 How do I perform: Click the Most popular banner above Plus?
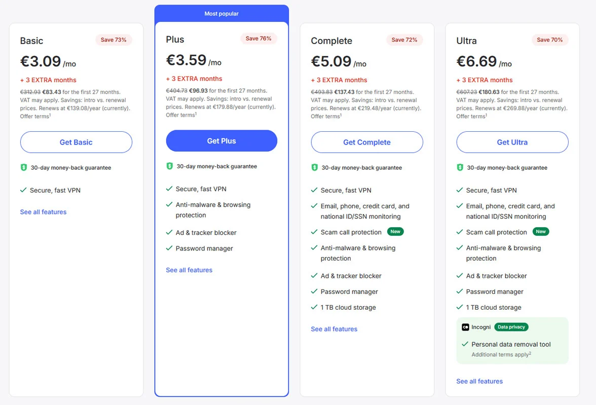221,14
